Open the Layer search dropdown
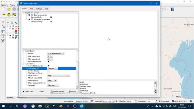Screen dimensions: 194x109 click(x=59, y=75)
